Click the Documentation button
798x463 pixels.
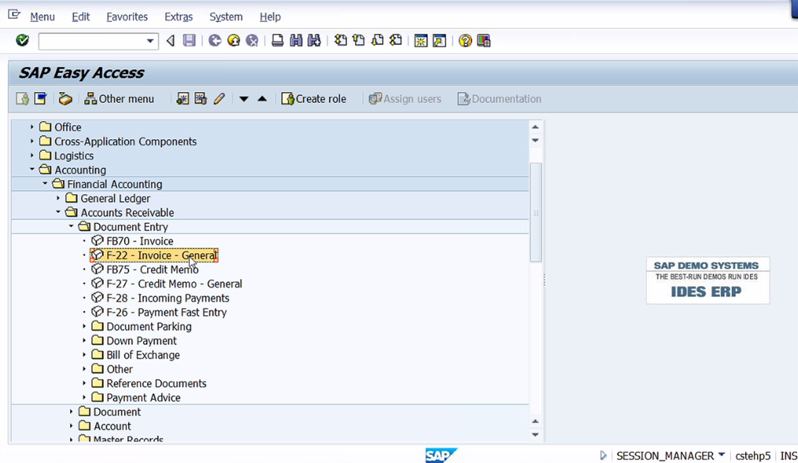pyautogui.click(x=499, y=98)
